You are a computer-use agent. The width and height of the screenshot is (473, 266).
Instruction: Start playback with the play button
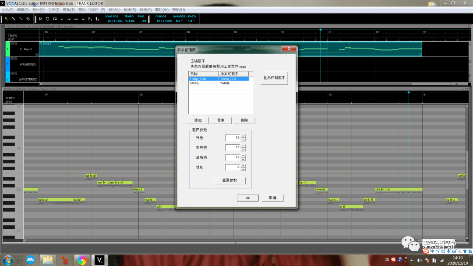(41, 19)
